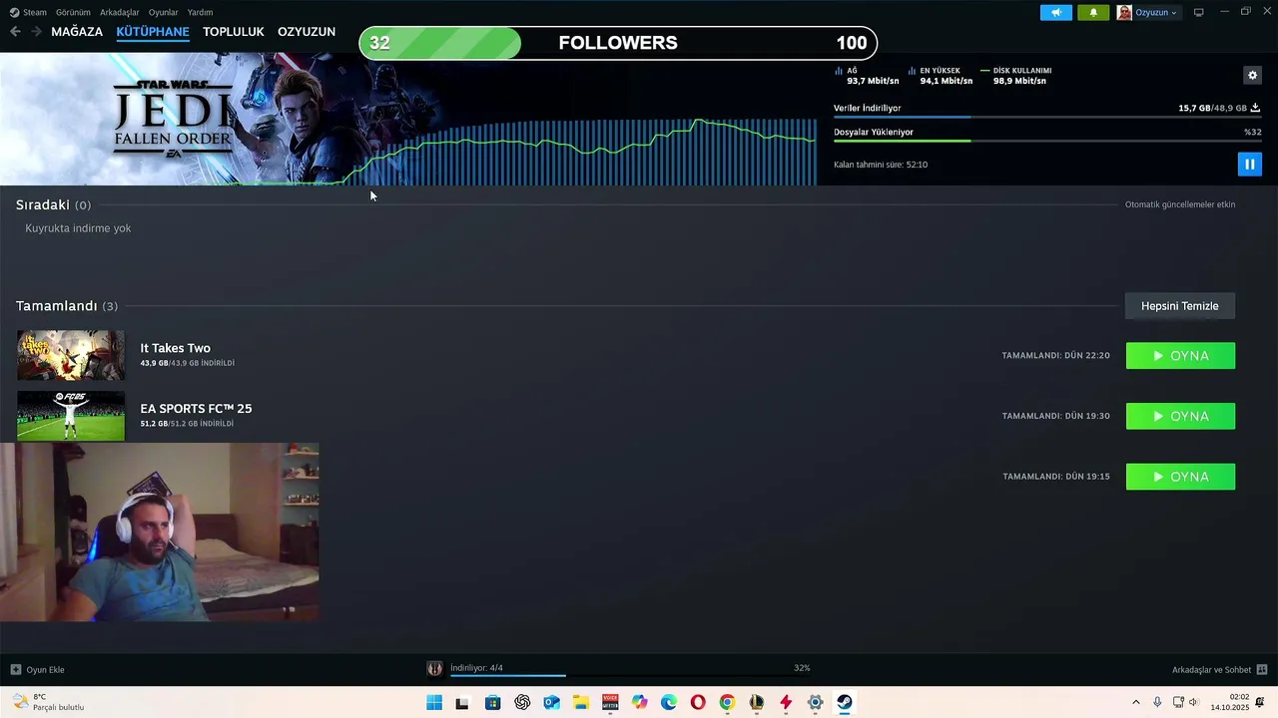Click the DİSK KULLANIMI stat
The image size is (1278, 718).
coord(1016,76)
